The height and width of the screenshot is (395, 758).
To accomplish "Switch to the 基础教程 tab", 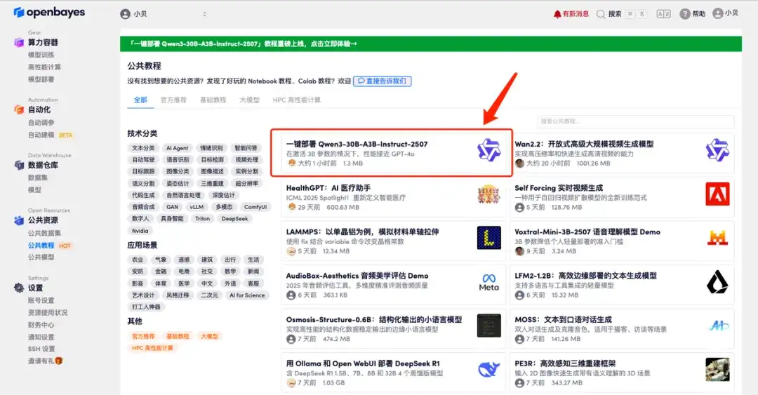I will pos(213,100).
